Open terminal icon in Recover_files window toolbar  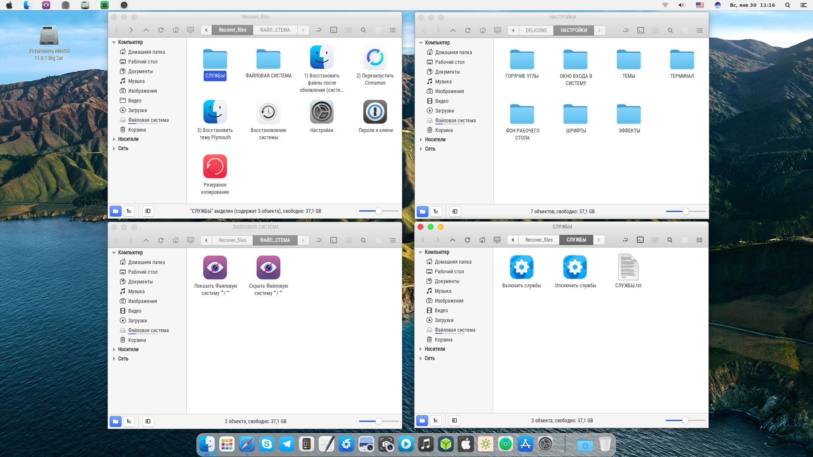334,30
